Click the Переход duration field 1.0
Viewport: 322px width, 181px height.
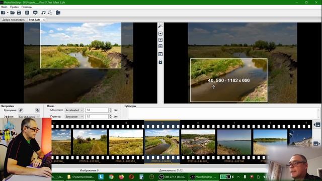(x=97, y=117)
